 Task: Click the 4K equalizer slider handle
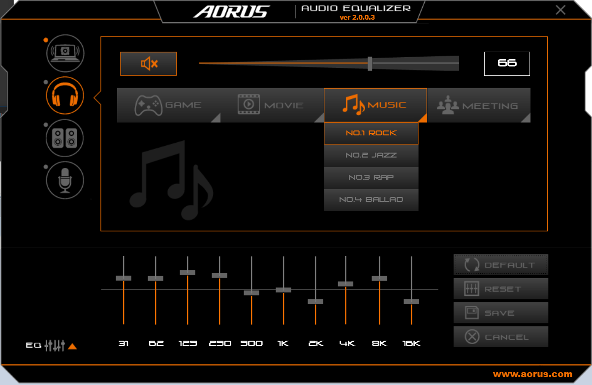[x=345, y=284]
